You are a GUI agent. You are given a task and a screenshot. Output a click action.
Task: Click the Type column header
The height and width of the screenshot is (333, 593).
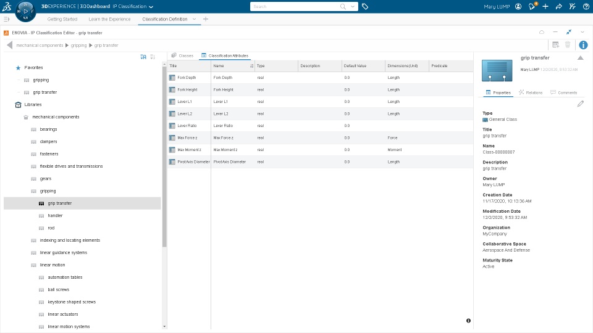click(276, 66)
